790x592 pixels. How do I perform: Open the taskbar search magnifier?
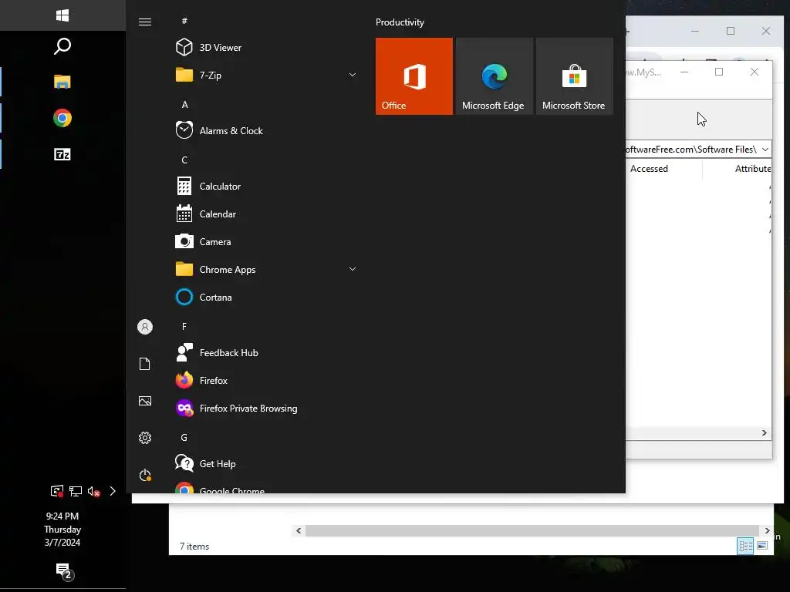(x=62, y=46)
